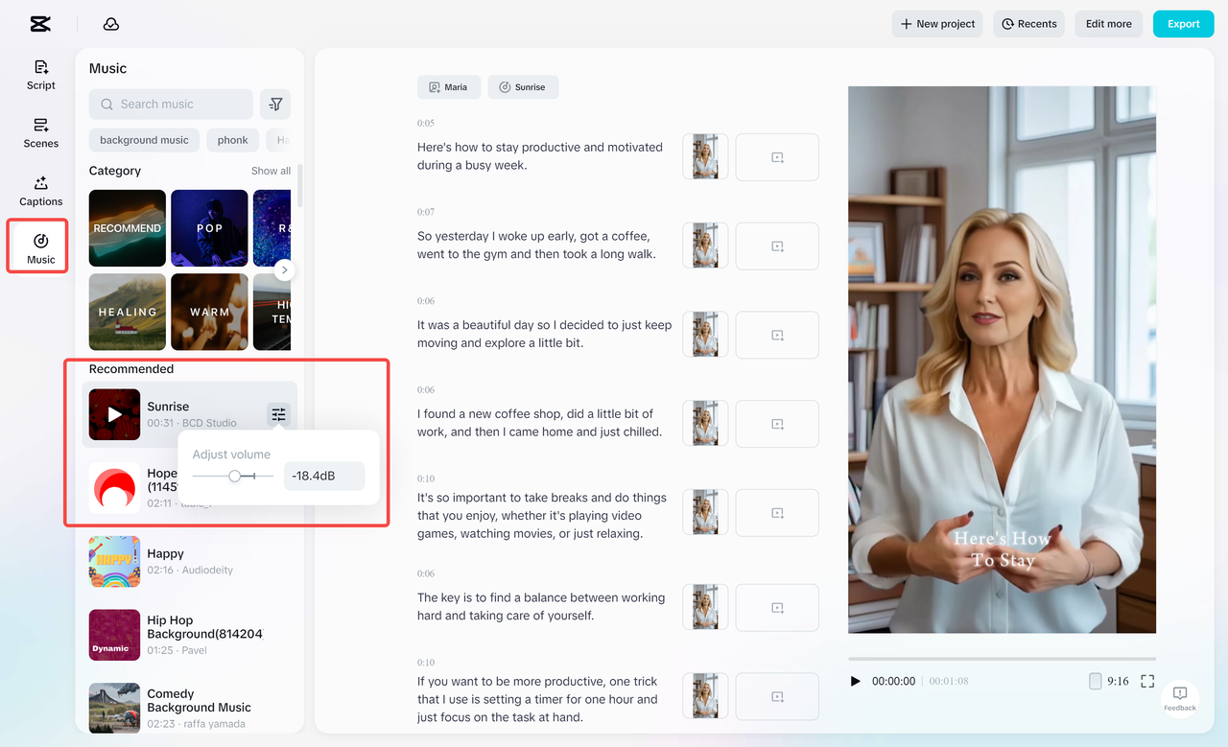Click avatar thumbnail beside 'I found a new coffee shop'

click(x=705, y=423)
